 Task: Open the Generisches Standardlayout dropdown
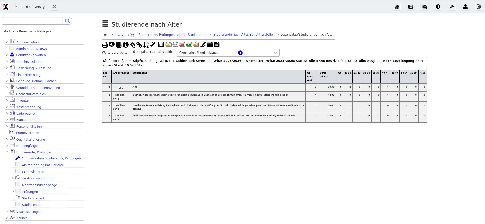(275, 53)
